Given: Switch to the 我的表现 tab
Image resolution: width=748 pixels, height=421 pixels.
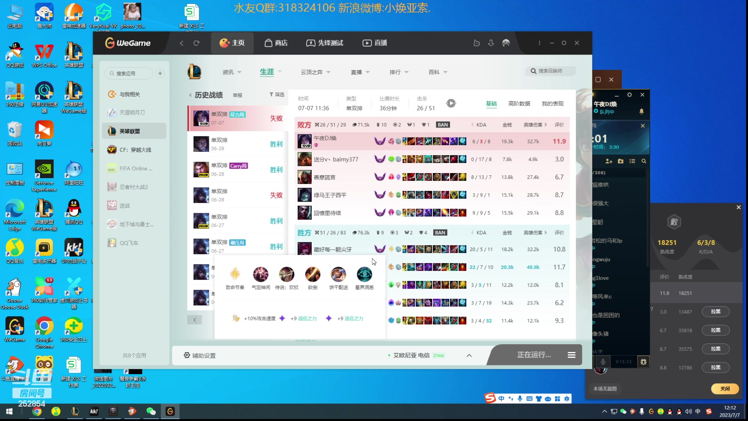Looking at the screenshot, I should [552, 104].
